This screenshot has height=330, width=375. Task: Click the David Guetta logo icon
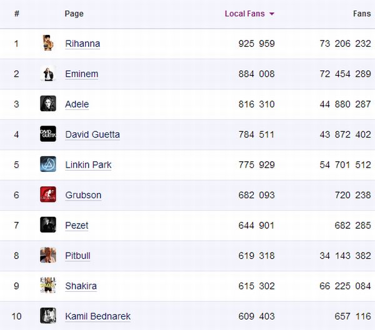click(x=48, y=134)
